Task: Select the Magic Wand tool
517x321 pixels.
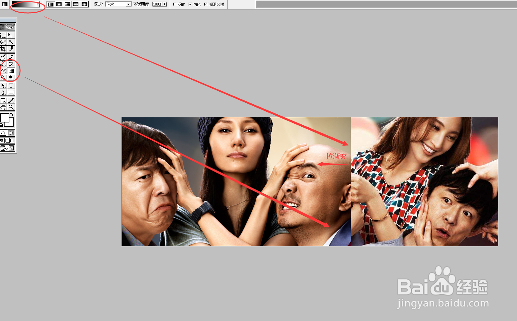Action: tap(11, 42)
